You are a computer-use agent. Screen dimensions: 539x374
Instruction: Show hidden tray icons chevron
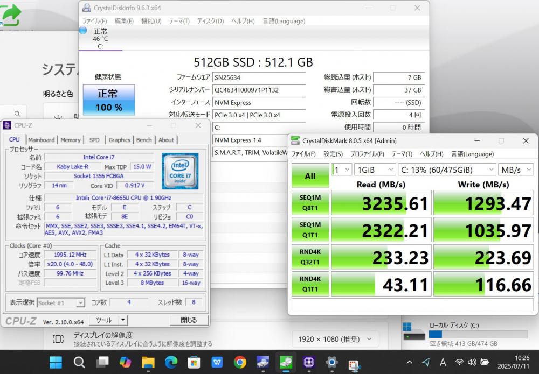(410, 362)
